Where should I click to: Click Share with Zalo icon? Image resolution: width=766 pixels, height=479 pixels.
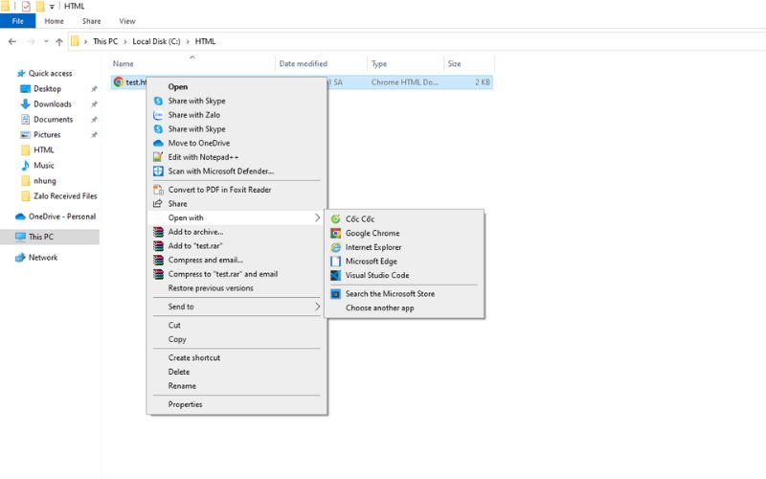pos(158,115)
